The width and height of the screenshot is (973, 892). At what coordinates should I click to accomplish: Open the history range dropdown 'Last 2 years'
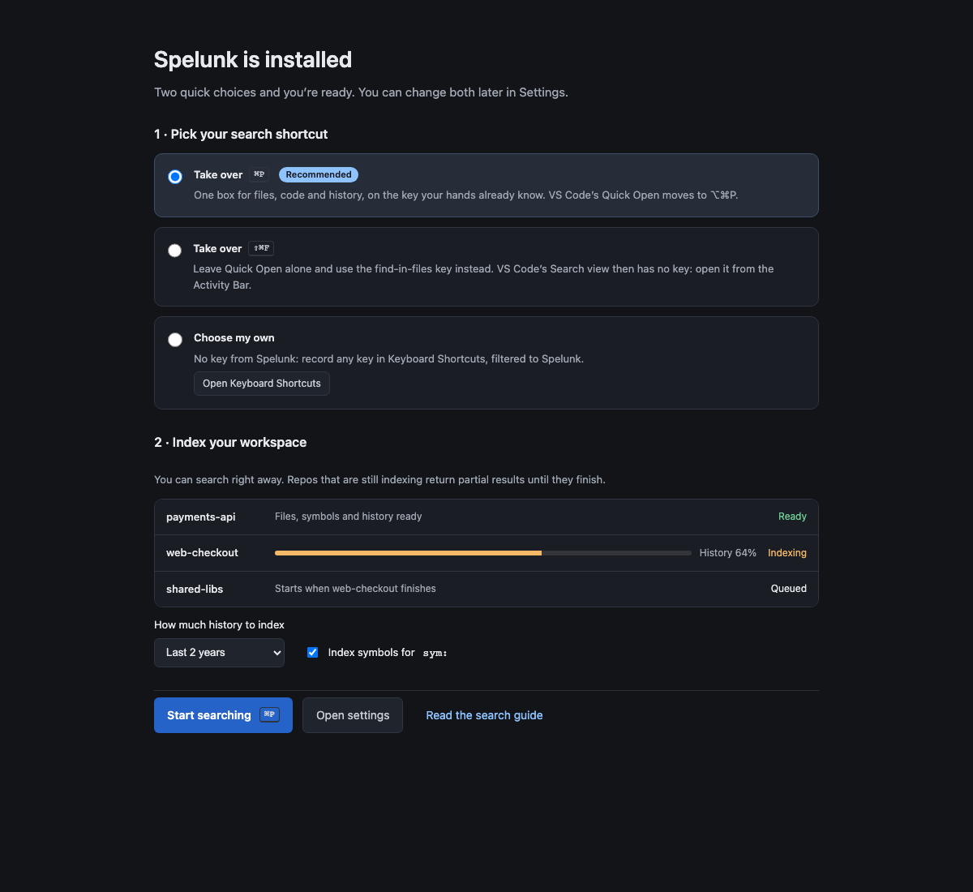[x=219, y=653]
